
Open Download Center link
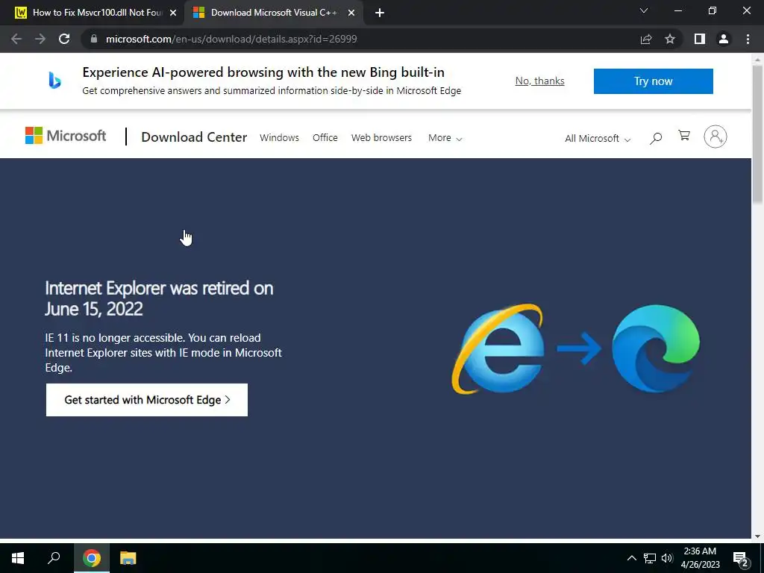point(194,137)
